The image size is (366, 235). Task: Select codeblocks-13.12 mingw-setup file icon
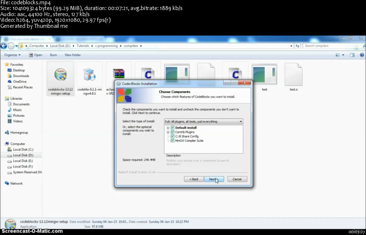pyautogui.click(x=60, y=75)
